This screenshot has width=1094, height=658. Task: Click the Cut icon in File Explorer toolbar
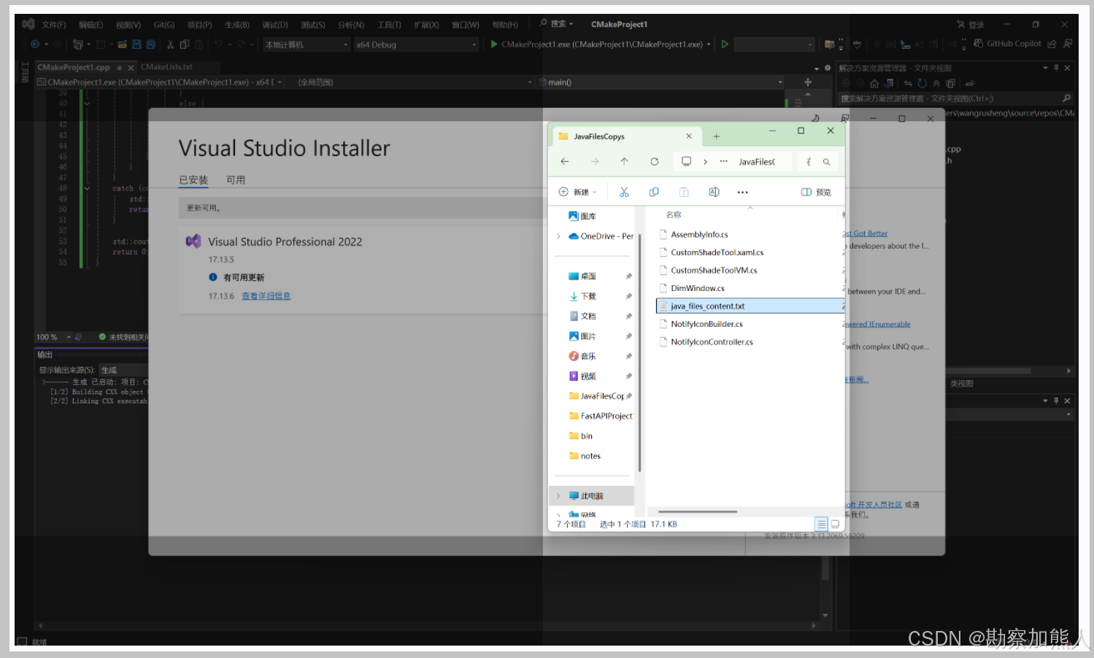[x=624, y=192]
